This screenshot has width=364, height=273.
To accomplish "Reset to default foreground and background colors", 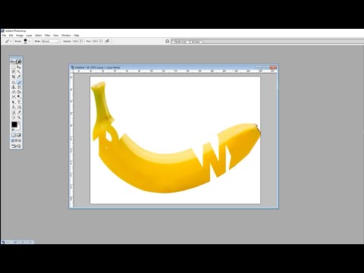I will tap(12, 129).
